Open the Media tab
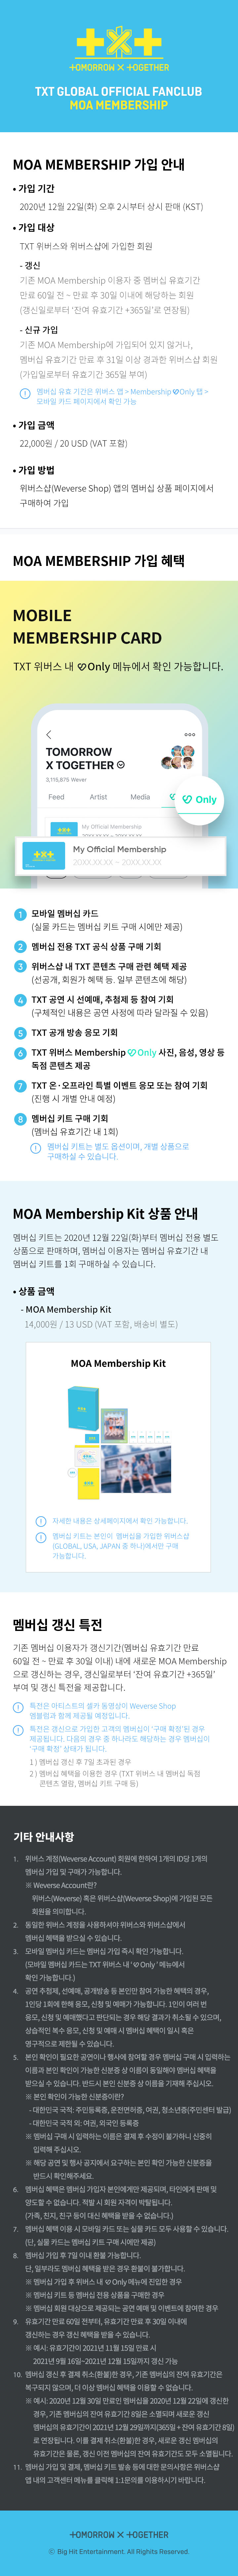The width and height of the screenshot is (238, 2576). 140,797
